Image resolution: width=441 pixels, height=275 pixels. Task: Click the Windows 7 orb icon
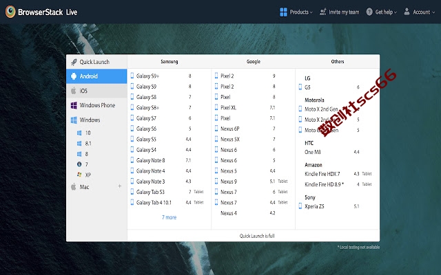click(x=79, y=164)
